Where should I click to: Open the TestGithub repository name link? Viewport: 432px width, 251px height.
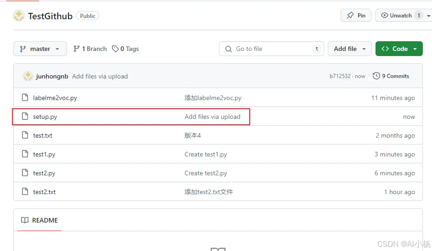pyautogui.click(x=50, y=16)
